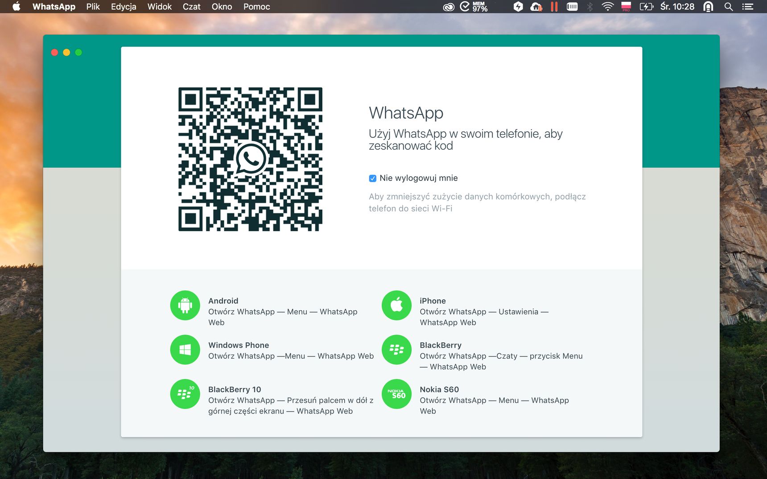Click the iPhone Apple logo icon

click(396, 305)
